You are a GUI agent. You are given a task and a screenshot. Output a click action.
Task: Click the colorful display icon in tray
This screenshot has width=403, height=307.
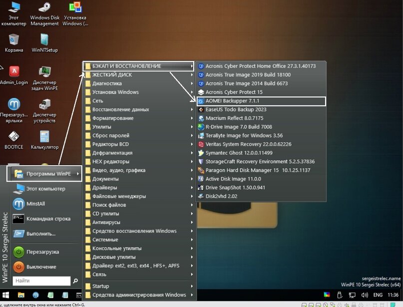(327, 295)
